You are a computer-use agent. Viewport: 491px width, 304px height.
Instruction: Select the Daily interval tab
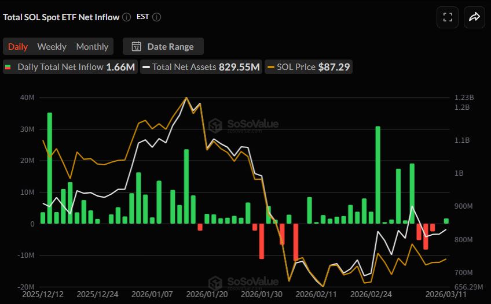click(x=18, y=46)
